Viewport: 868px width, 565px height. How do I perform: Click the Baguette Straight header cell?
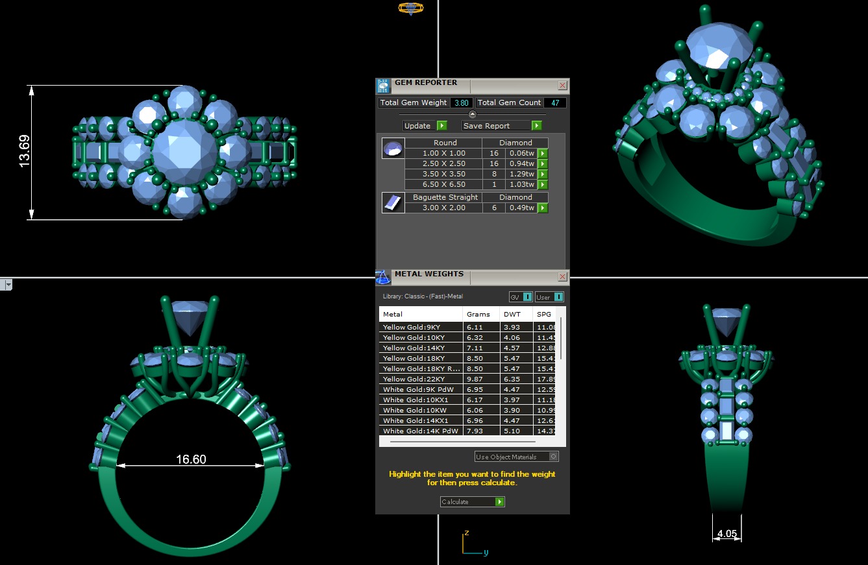[x=443, y=197]
